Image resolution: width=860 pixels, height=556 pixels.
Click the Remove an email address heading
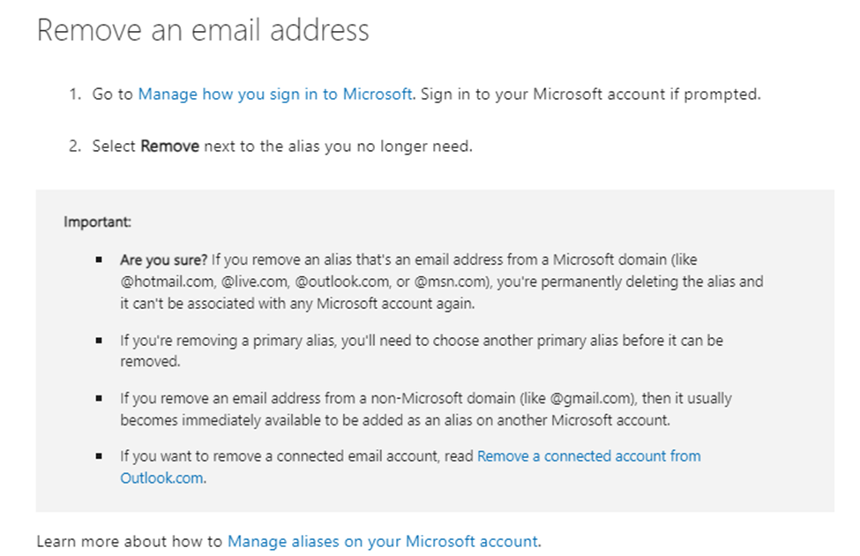click(203, 30)
